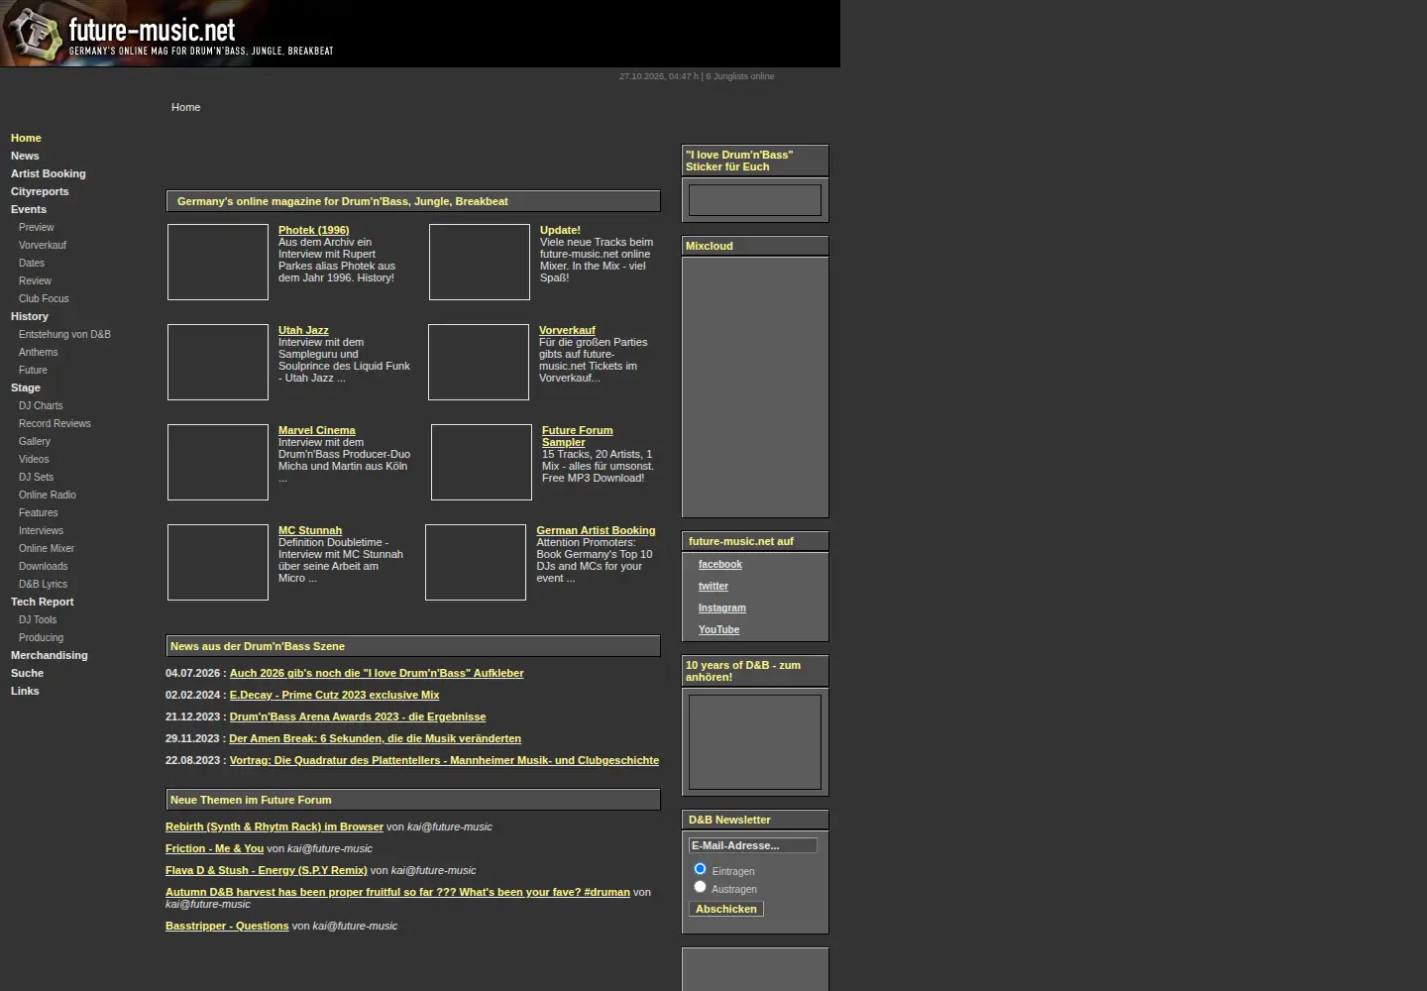Open Links in sidebar menu
The height and width of the screenshot is (991, 1427).
(x=25, y=691)
